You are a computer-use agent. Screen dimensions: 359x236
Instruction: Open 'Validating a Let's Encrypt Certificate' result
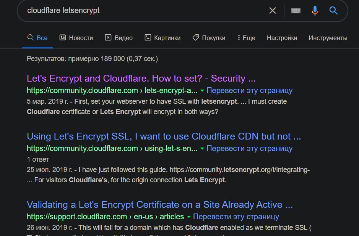159,205
